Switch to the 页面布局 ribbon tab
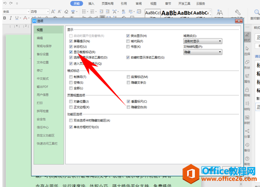 pos(107,3)
